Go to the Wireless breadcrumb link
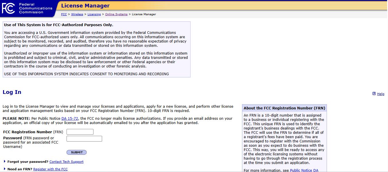Viewport: 388px width, 172px height. tap(77, 14)
